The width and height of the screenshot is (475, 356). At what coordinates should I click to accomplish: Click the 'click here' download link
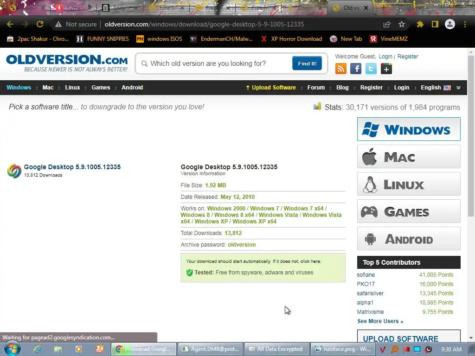310,261
